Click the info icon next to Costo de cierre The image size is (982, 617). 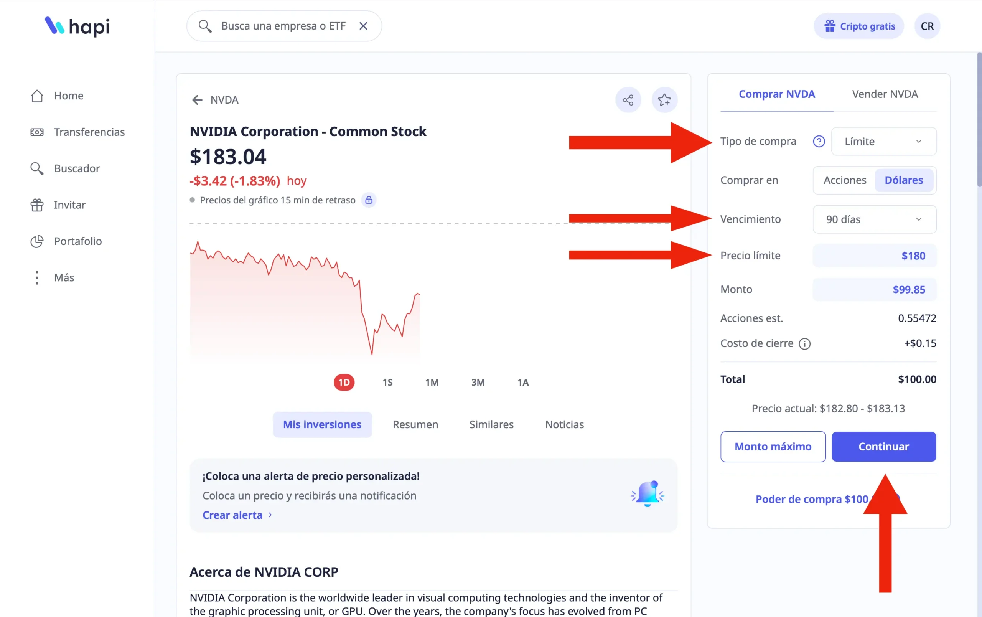click(x=804, y=344)
